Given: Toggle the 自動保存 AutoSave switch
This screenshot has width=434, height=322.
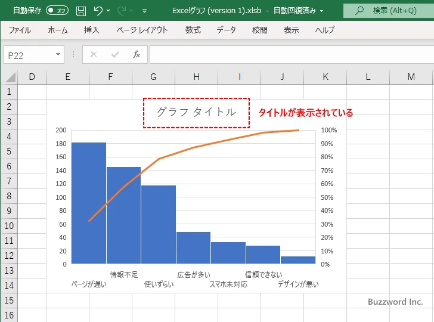Looking at the screenshot, I should point(57,11).
